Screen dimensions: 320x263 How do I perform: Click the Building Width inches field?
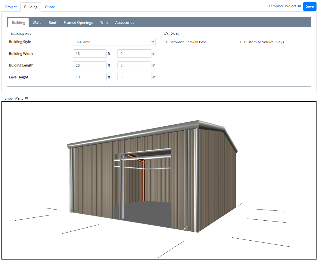click(134, 54)
